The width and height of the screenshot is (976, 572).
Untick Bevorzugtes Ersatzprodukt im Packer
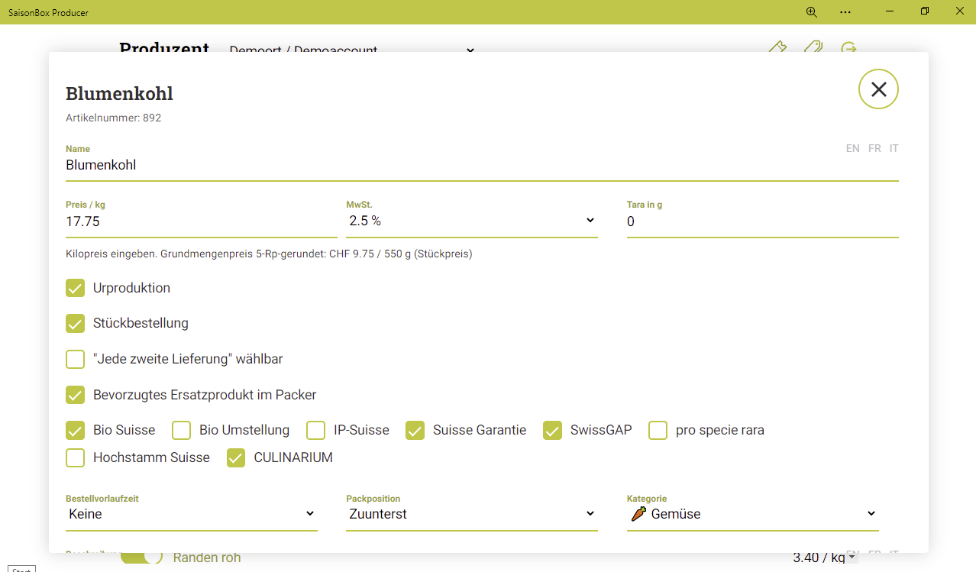(x=75, y=395)
